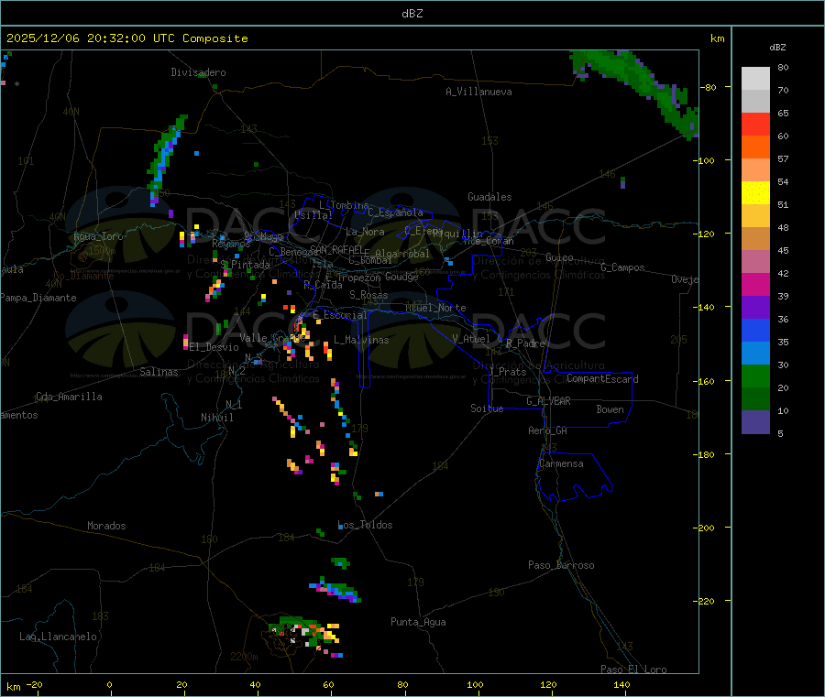Click the El_Desvio location label
825x697 pixels.
(x=214, y=347)
